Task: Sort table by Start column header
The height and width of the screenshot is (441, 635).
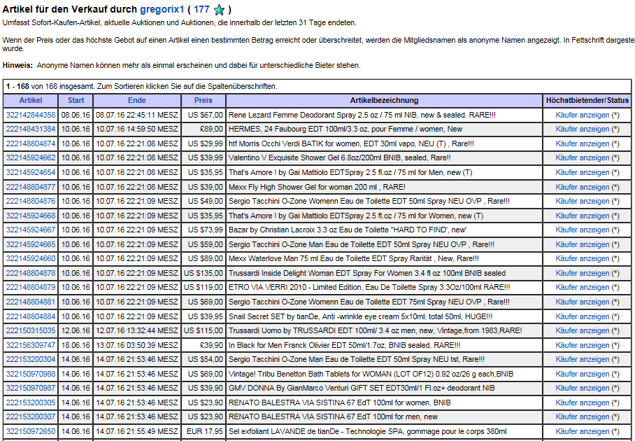Action: click(76, 101)
